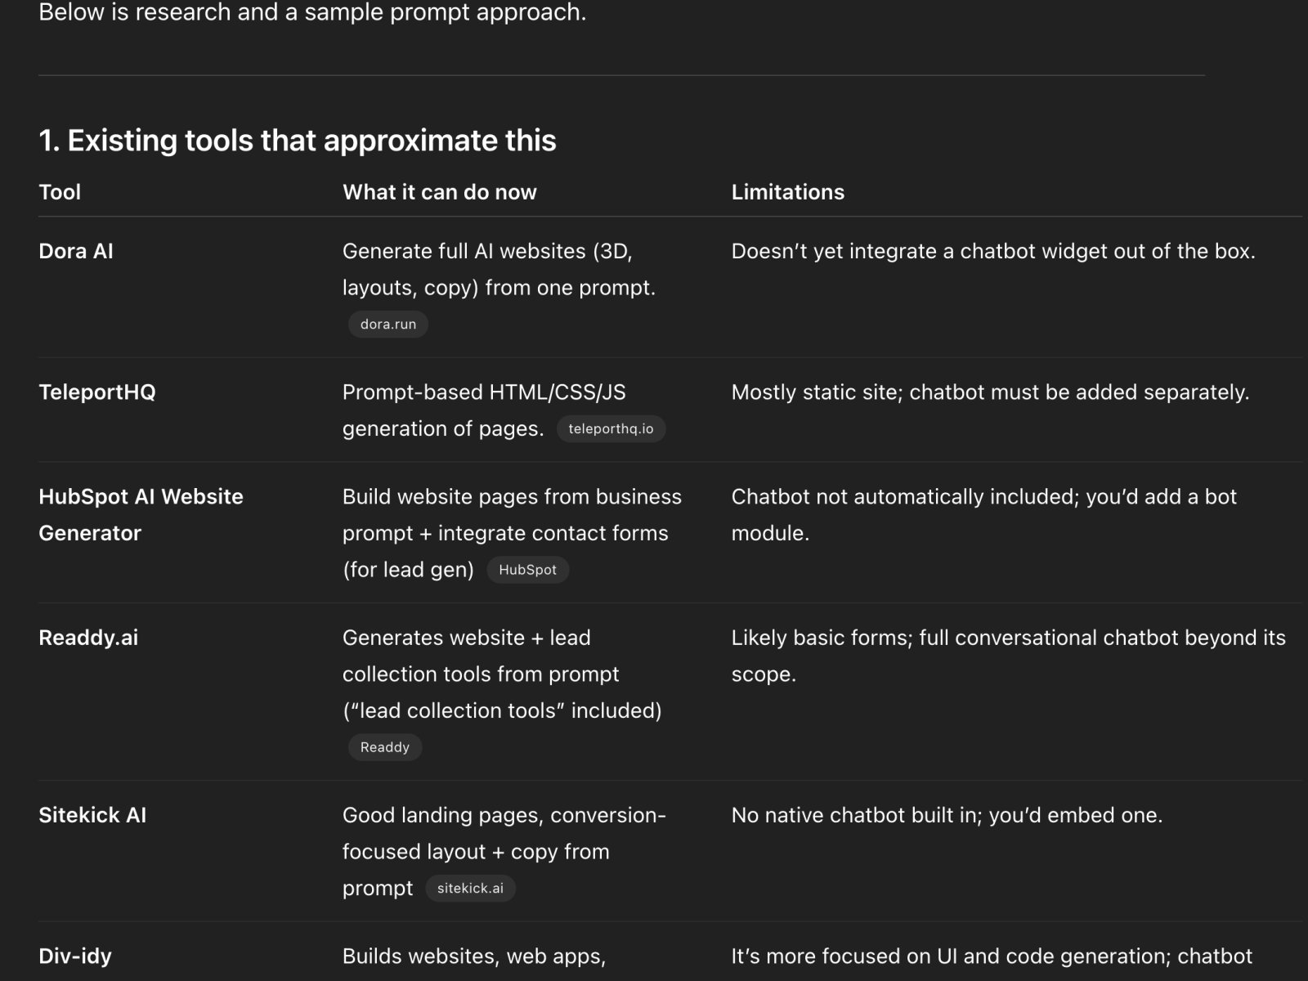This screenshot has width=1308, height=981.
Task: Open the Readdy citation chip
Action: [x=384, y=747]
